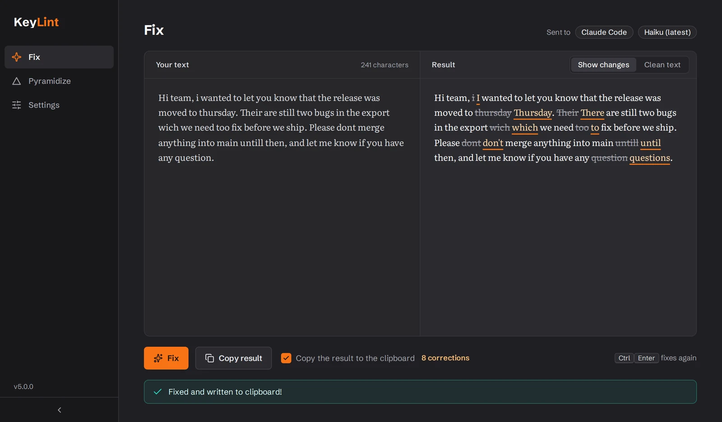722x422 pixels.
Task: Click the KeyLint logo
Action: pyautogui.click(x=36, y=22)
